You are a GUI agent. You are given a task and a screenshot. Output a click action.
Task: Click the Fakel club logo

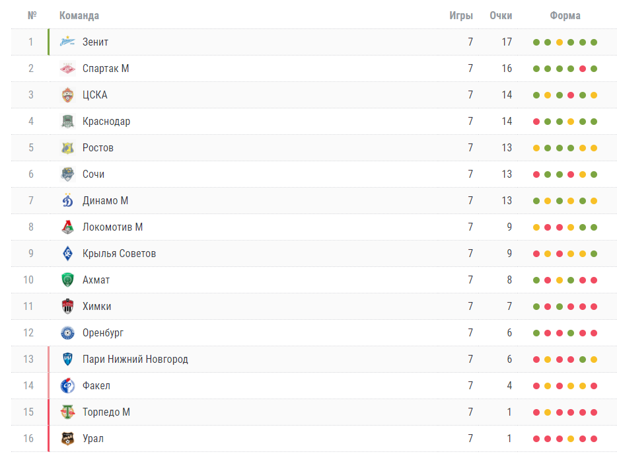pos(67,385)
